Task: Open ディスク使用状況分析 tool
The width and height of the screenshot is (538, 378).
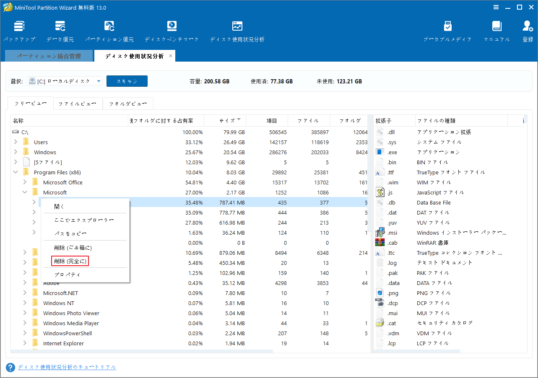Action: [237, 30]
